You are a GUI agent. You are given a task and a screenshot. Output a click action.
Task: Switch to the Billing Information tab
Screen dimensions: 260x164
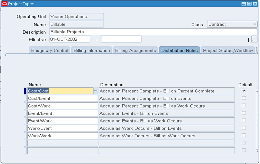tap(91, 50)
